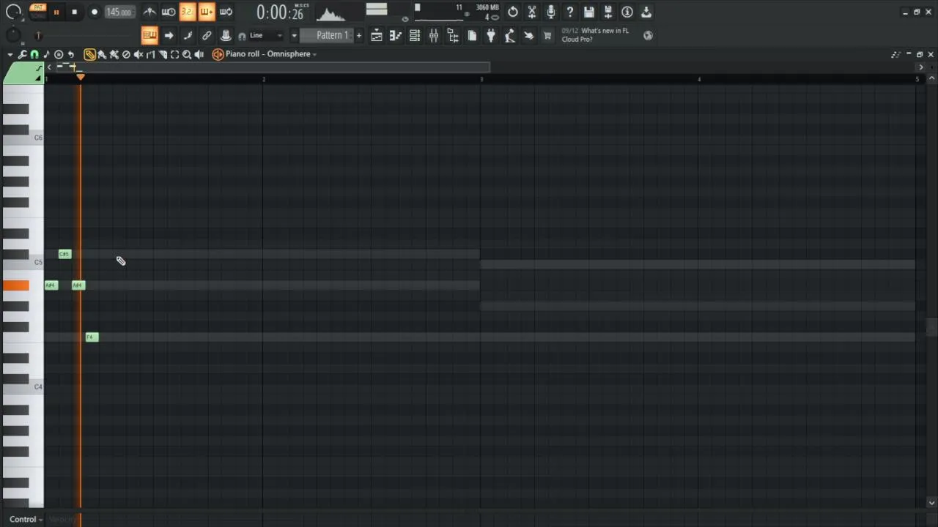The width and height of the screenshot is (938, 527).
Task: Open the Control event editor dropdown
Action: 26,520
